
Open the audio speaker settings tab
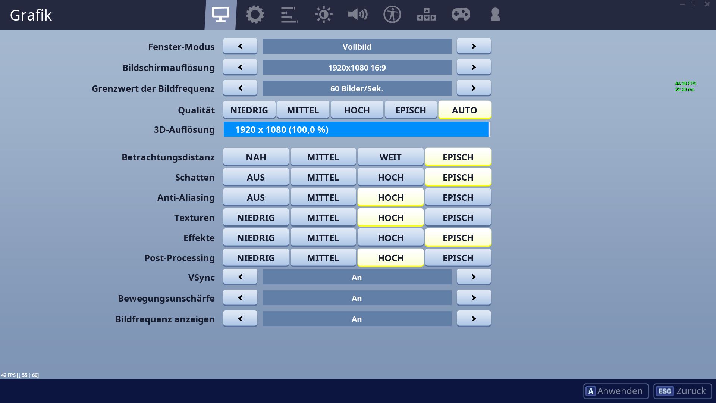(358, 15)
